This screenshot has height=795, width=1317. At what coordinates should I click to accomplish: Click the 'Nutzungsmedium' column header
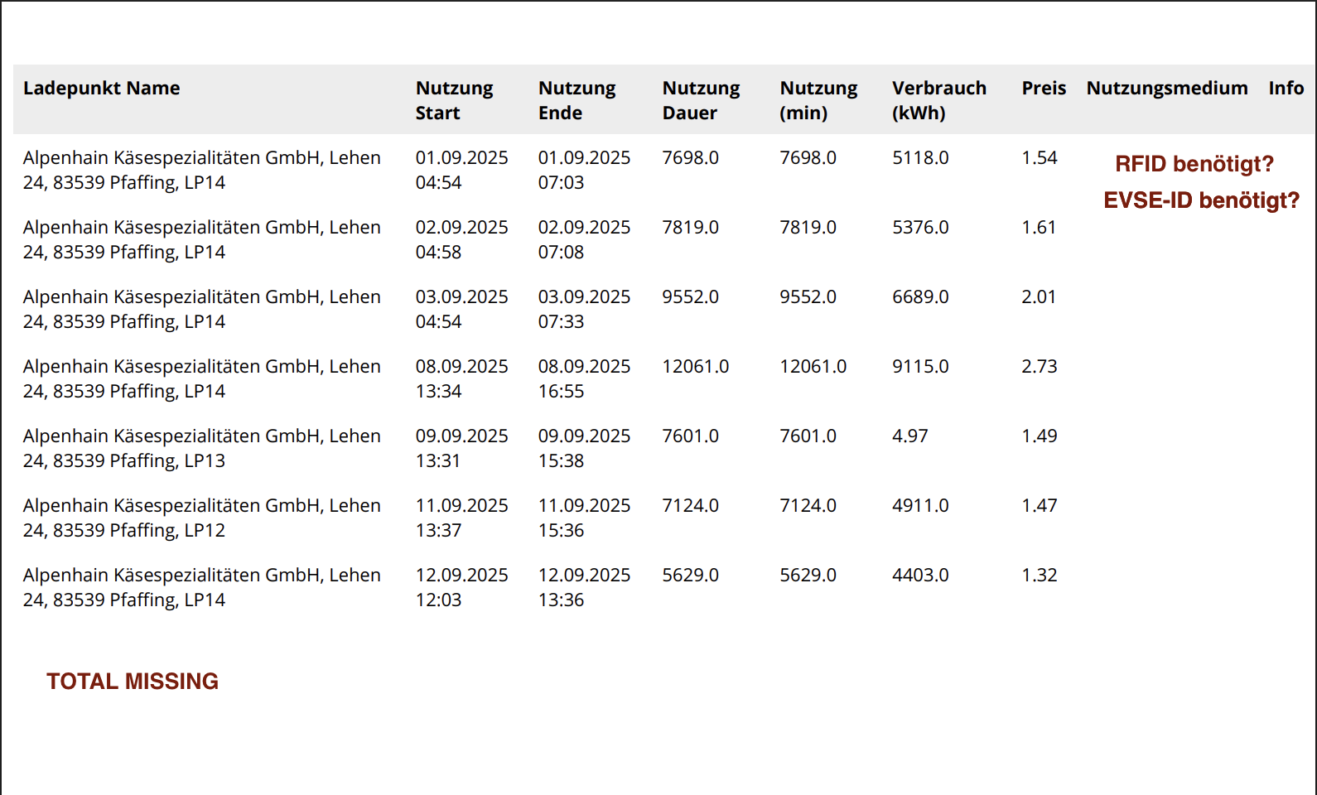1167,89
